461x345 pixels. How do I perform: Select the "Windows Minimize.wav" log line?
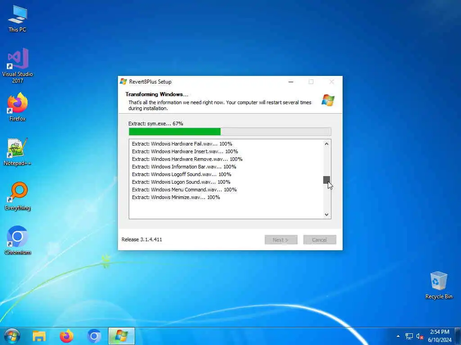tap(176, 197)
